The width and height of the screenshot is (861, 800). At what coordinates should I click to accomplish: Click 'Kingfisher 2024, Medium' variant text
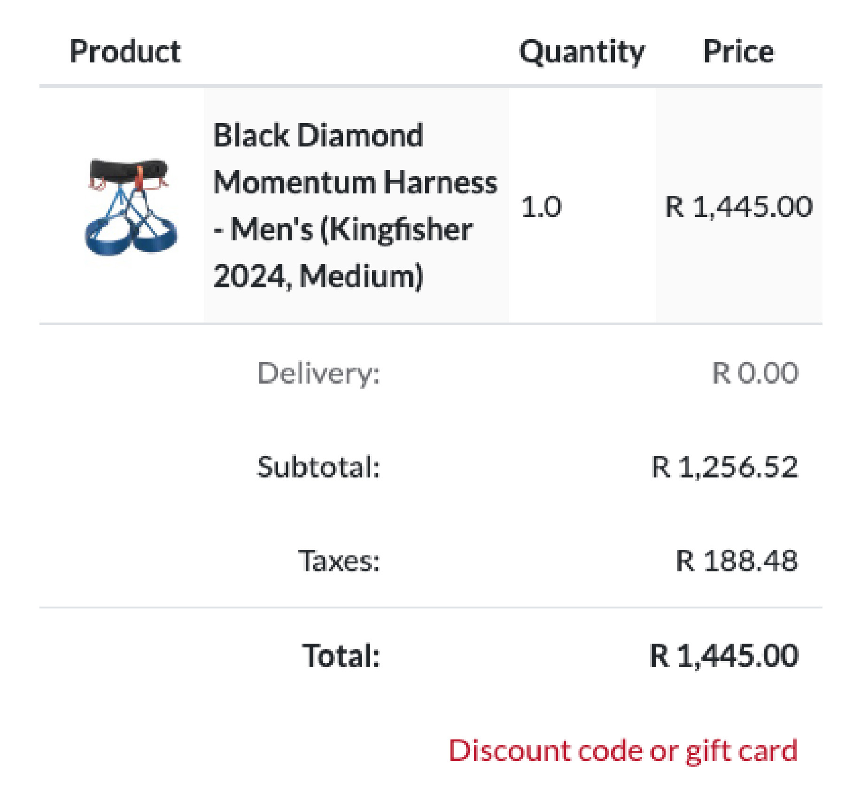click(343, 253)
